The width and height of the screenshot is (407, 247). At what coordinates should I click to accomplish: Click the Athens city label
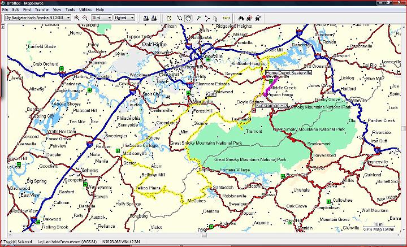[90, 171]
